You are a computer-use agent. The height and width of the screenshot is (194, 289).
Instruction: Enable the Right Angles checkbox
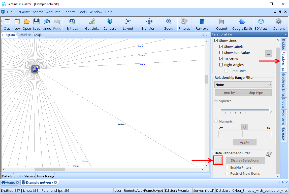[x=221, y=65]
